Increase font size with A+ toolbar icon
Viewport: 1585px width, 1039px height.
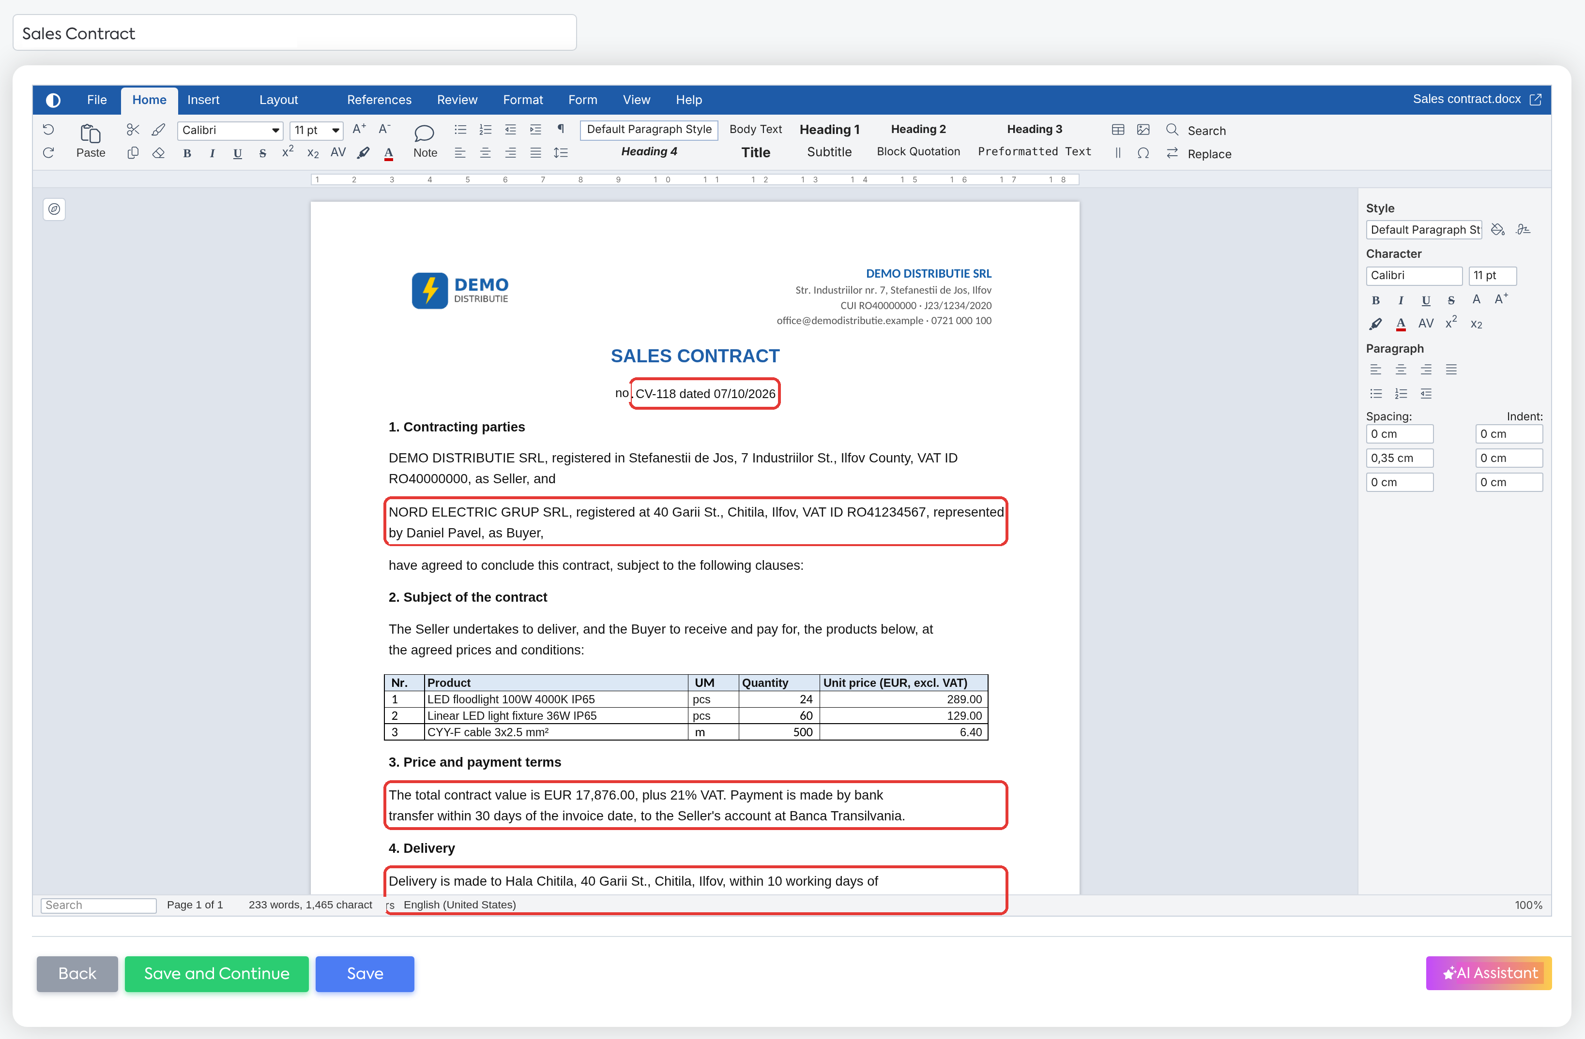pos(359,129)
